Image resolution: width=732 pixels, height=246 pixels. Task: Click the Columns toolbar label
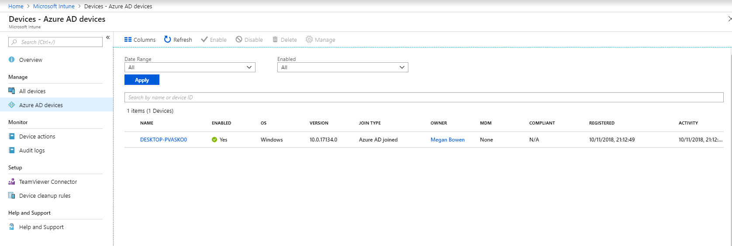tap(145, 40)
